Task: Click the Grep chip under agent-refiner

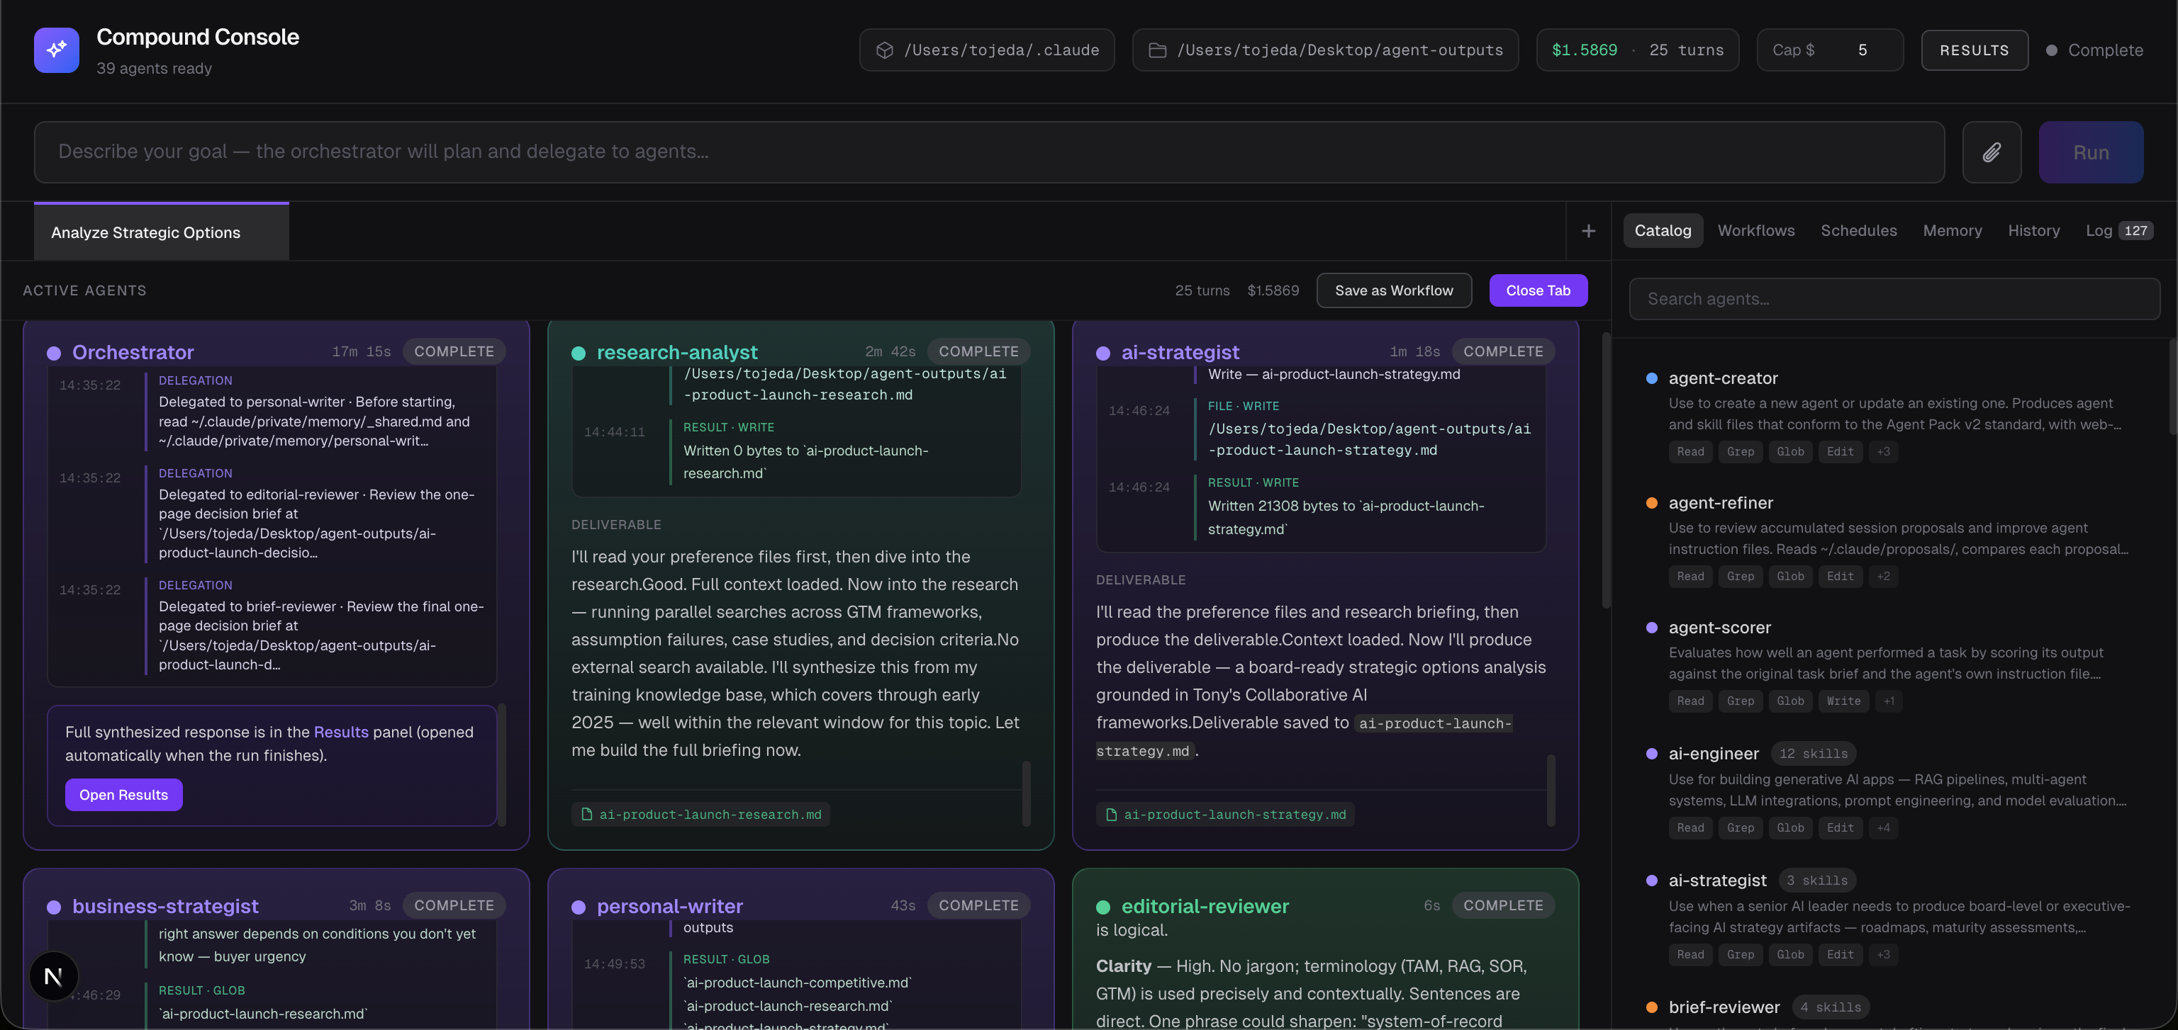Action: coord(1739,576)
